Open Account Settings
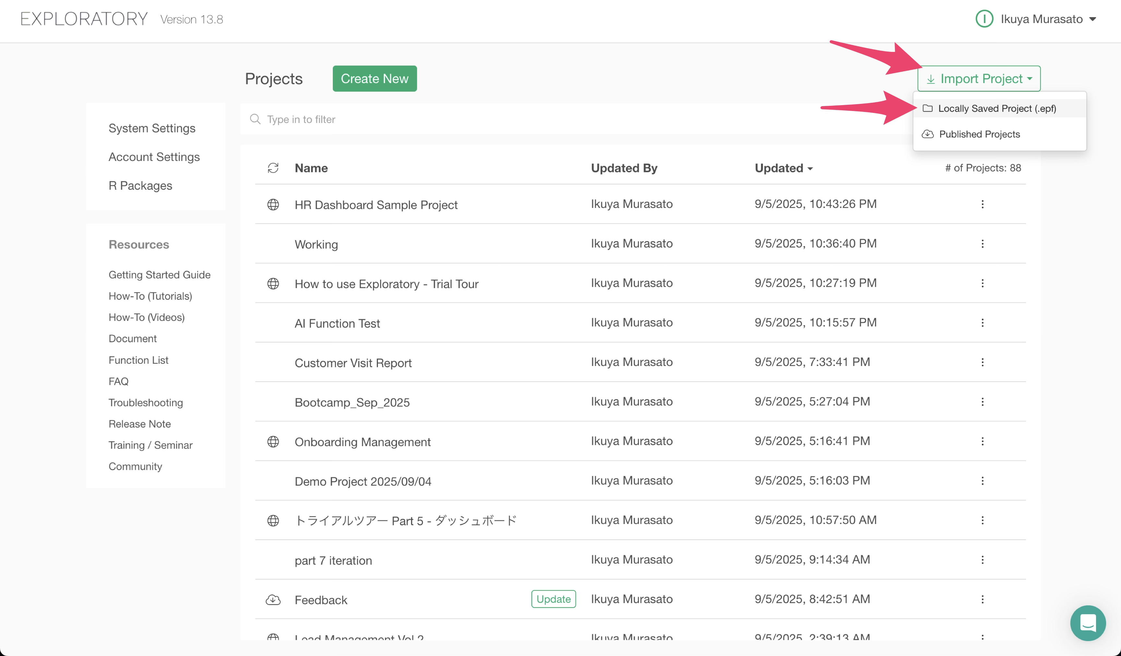The height and width of the screenshot is (656, 1121). coord(154,157)
